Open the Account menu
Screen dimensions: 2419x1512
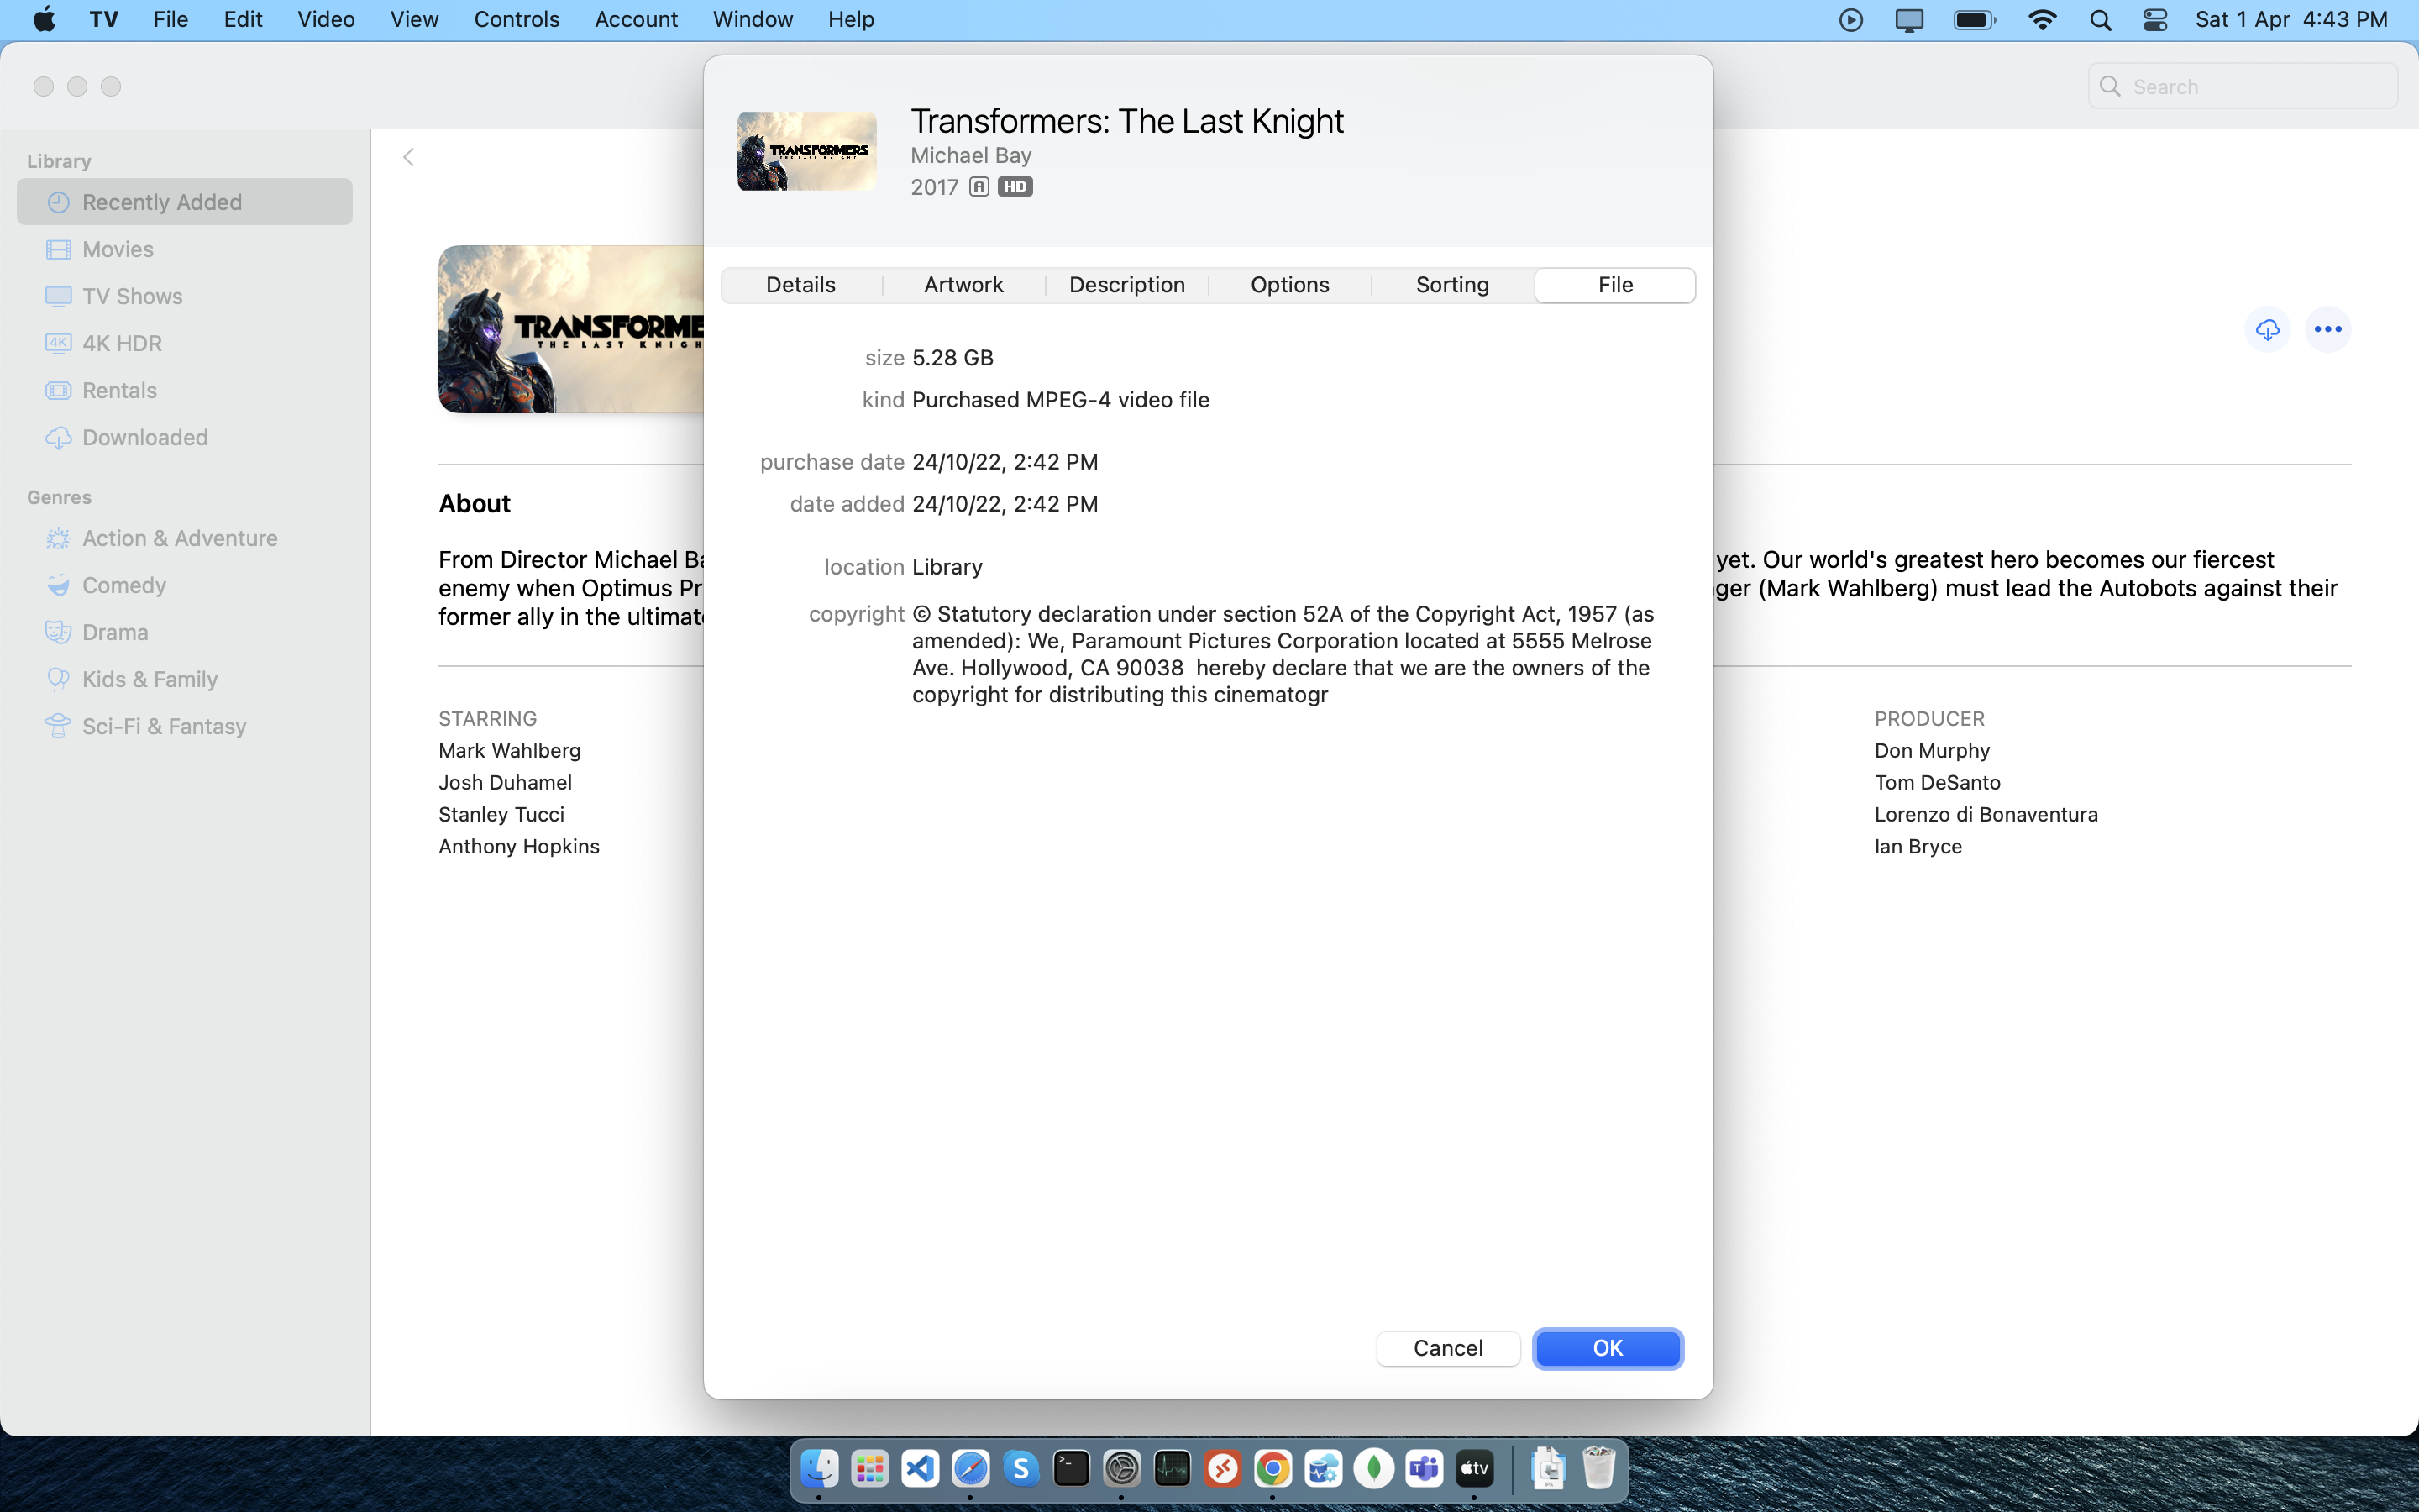pos(636,20)
